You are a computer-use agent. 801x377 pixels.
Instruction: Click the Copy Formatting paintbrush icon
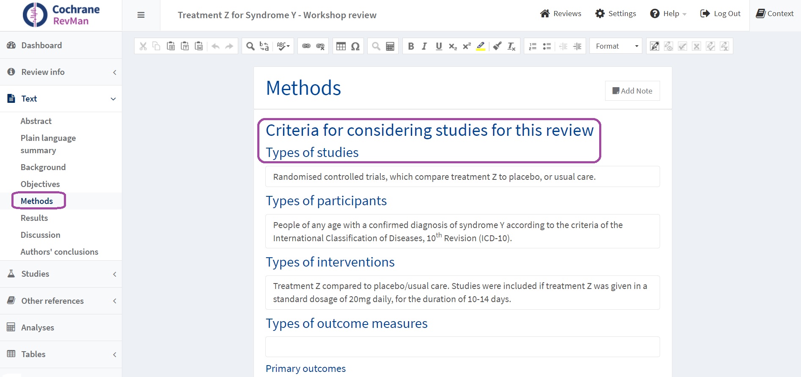pos(498,46)
